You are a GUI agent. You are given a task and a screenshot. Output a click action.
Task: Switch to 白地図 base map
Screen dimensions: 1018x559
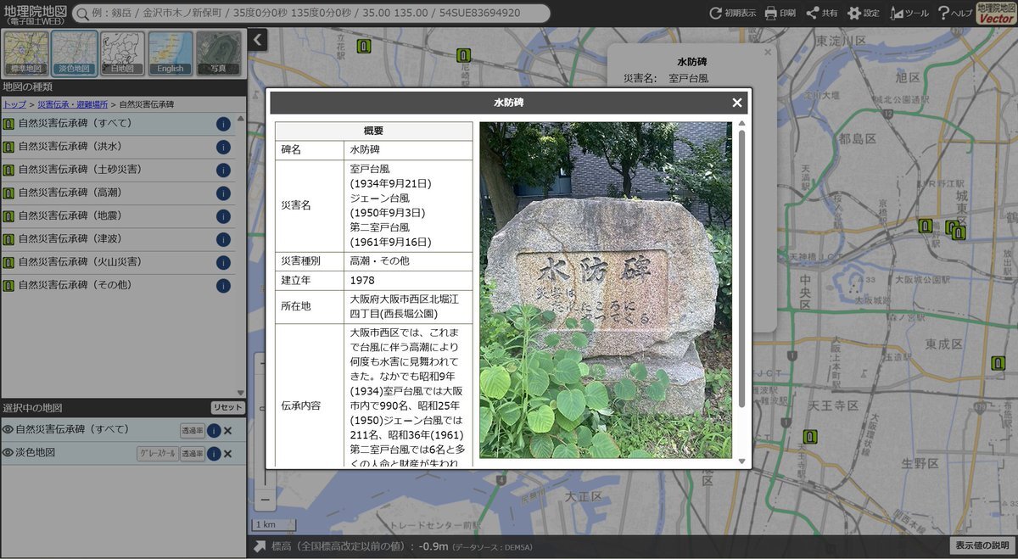(122, 53)
